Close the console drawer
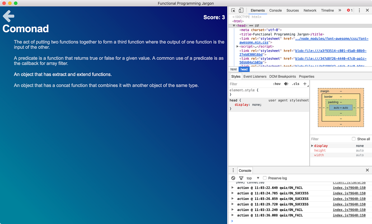 (x=367, y=170)
